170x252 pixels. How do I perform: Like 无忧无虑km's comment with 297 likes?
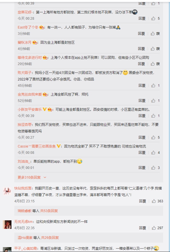point(154,228)
